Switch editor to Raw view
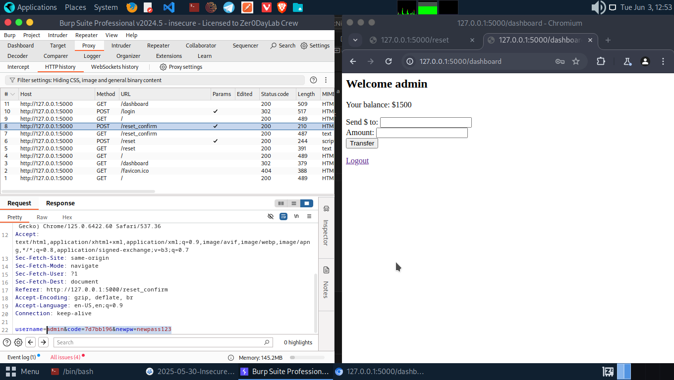Viewport: 674px width, 380px height. pos(42,217)
